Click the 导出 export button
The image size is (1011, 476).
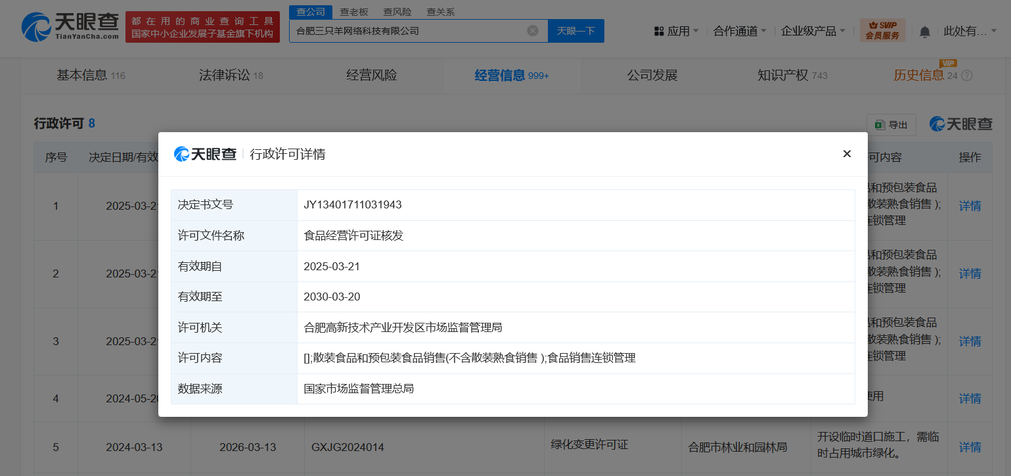(891, 125)
